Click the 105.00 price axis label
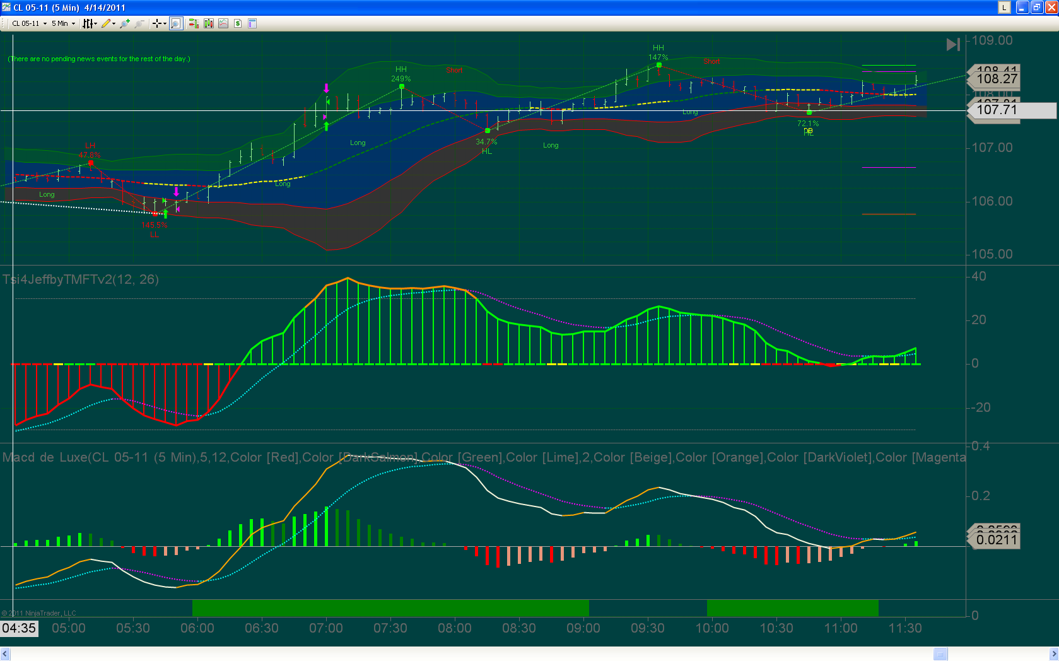 pos(992,254)
